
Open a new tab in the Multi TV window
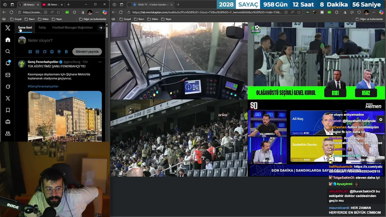(178, 5)
